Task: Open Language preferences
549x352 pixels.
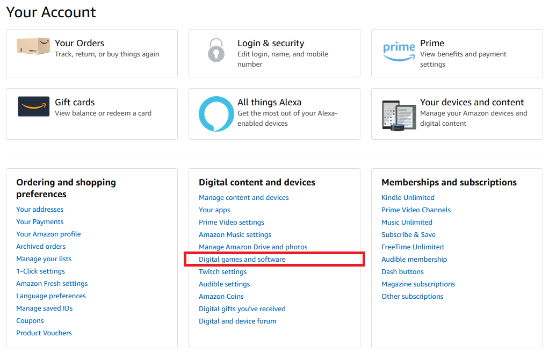Action: (51, 296)
